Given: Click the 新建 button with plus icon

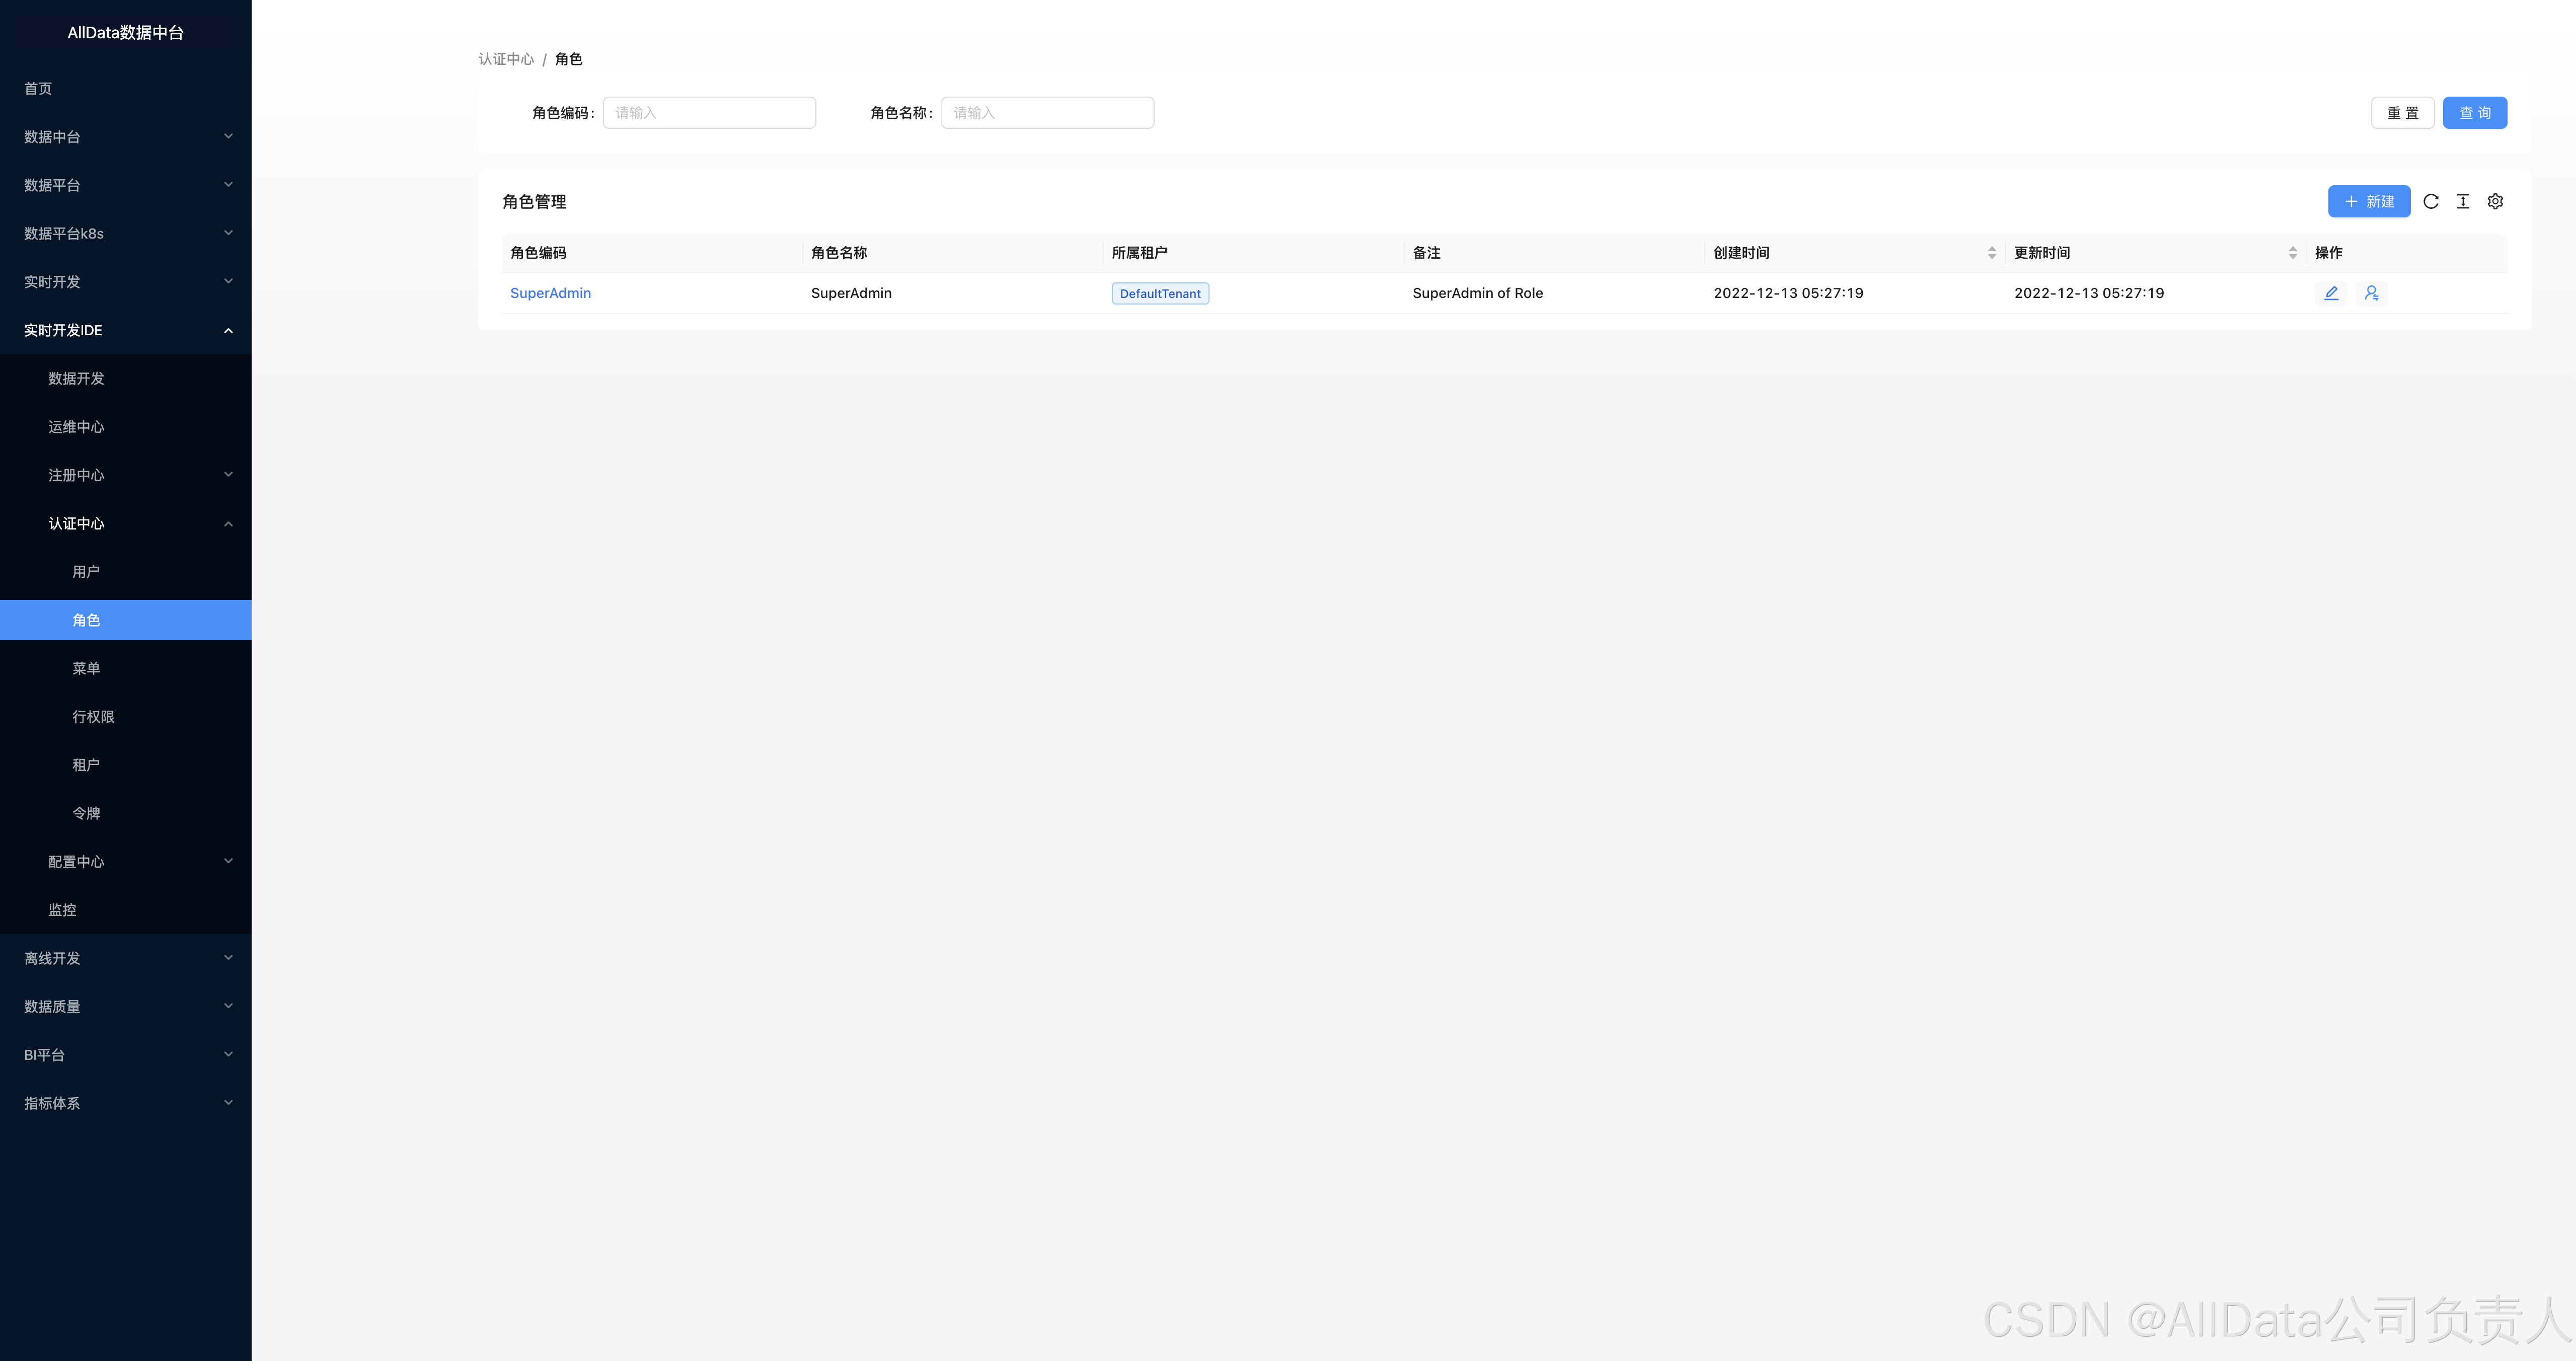Looking at the screenshot, I should coord(2368,201).
